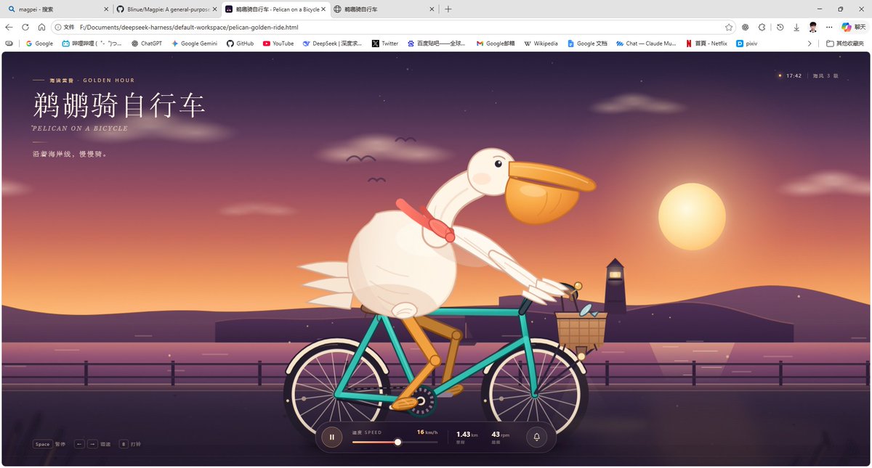Open the Copilot chat button
This screenshot has width=872, height=468.
tap(854, 27)
